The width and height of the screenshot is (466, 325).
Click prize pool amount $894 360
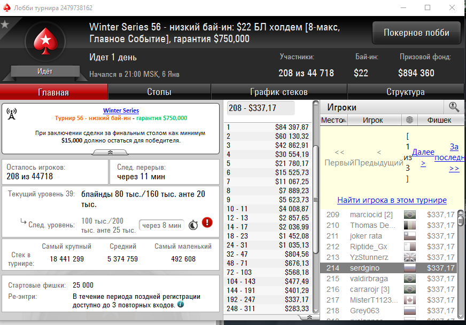click(416, 73)
